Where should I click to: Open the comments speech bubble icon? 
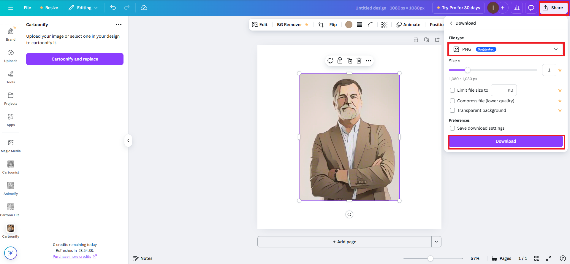pyautogui.click(x=531, y=8)
